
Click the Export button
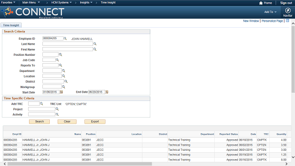[95, 122]
